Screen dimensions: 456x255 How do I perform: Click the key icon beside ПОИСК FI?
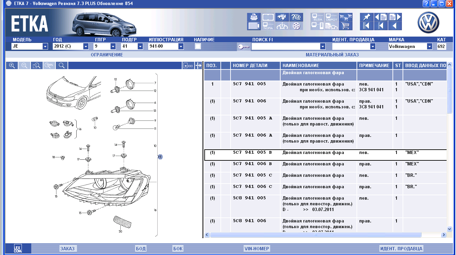click(x=244, y=47)
